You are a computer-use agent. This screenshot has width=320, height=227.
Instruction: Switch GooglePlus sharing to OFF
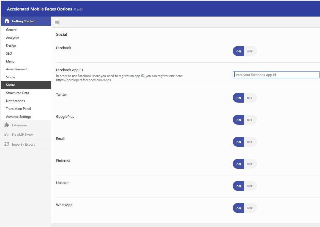click(250, 120)
